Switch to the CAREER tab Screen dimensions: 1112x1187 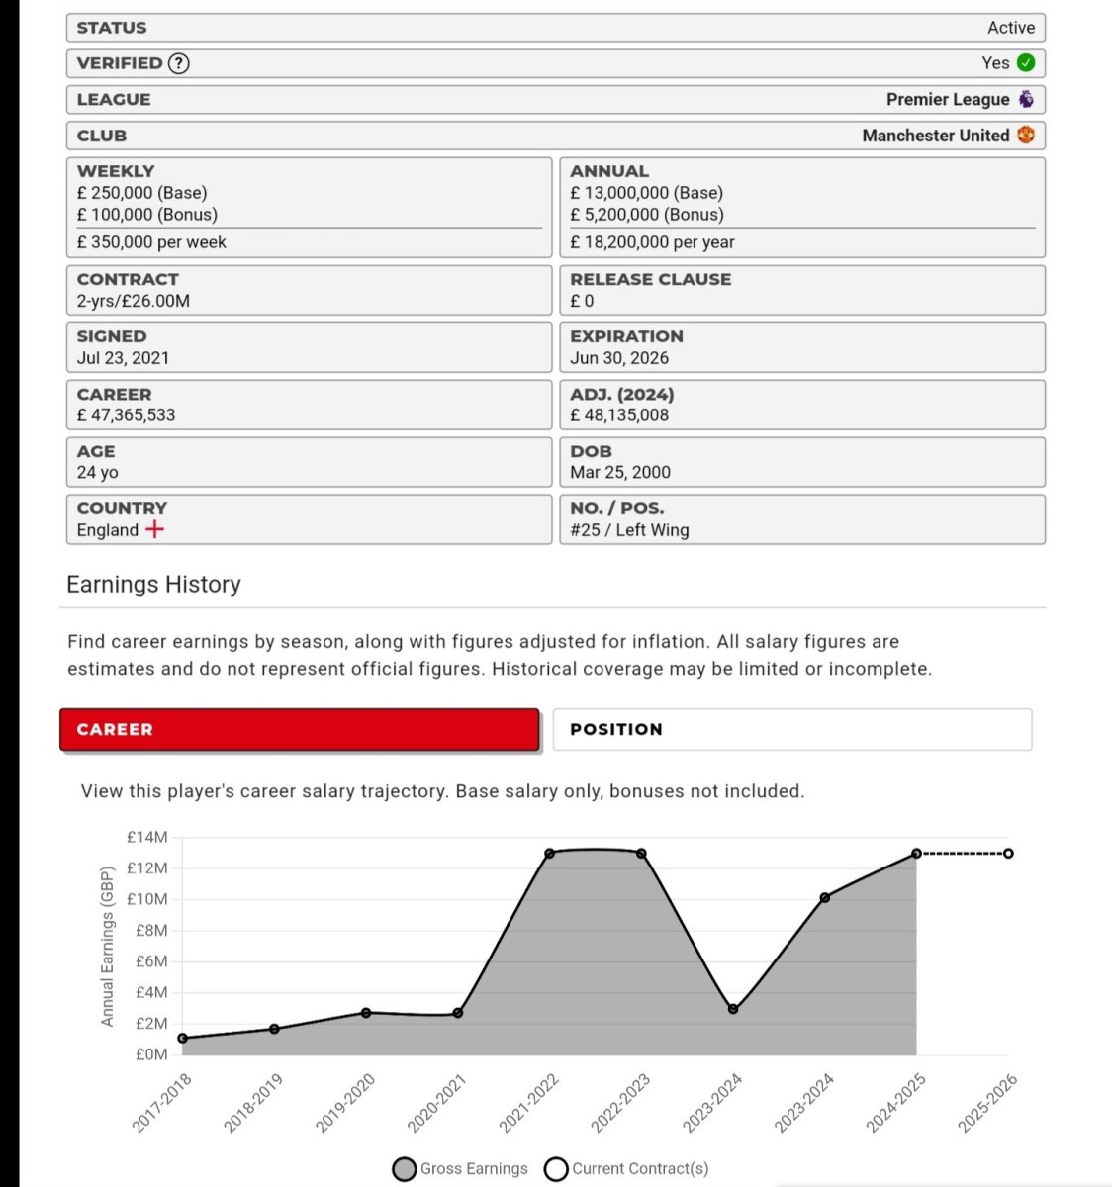300,729
